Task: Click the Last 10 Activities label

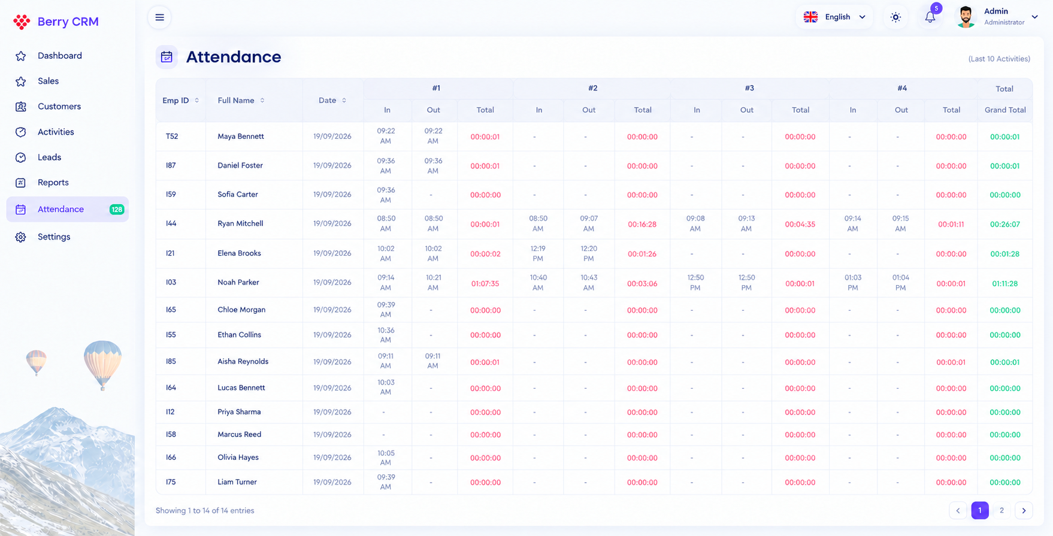Action: point(999,59)
